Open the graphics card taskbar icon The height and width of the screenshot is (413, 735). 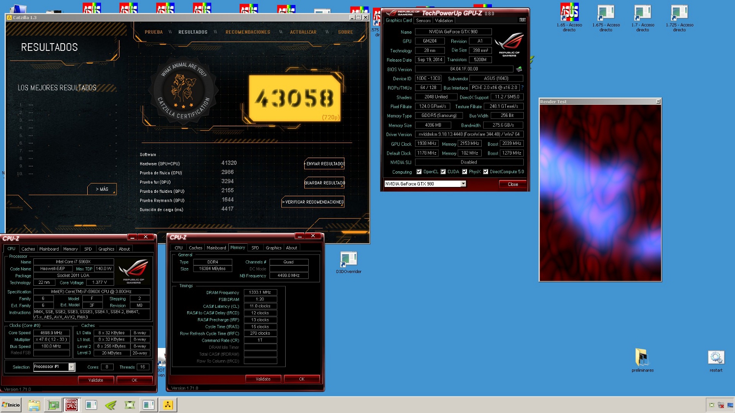[x=53, y=405]
